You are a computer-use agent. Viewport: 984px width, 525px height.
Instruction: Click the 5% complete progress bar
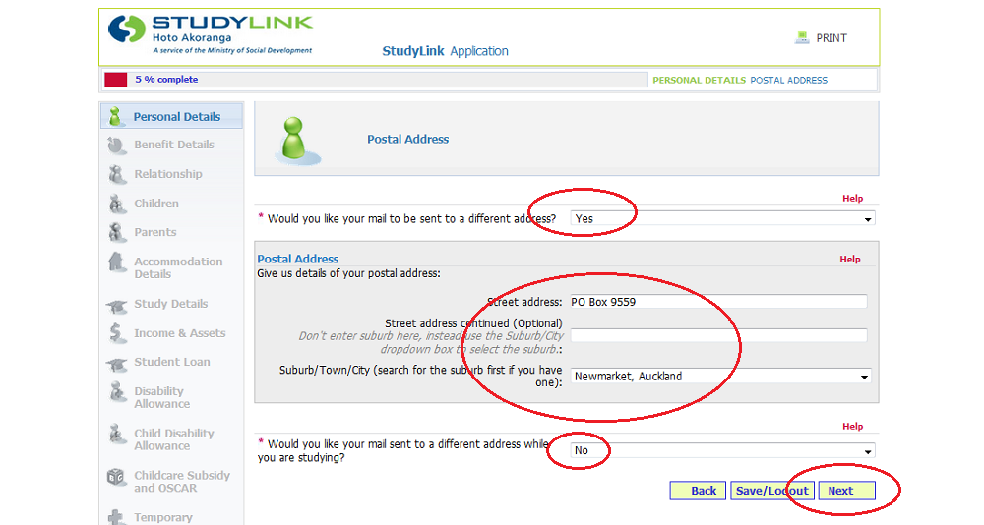[374, 80]
